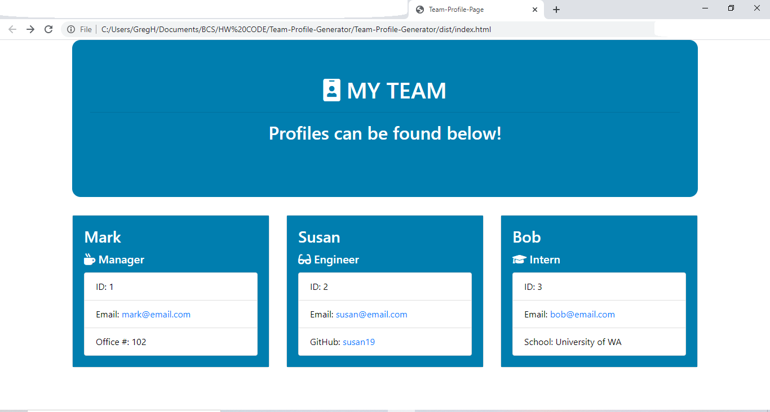770x412 pixels.
Task: Click the coffee mug icon next to Manager
Action: point(89,259)
